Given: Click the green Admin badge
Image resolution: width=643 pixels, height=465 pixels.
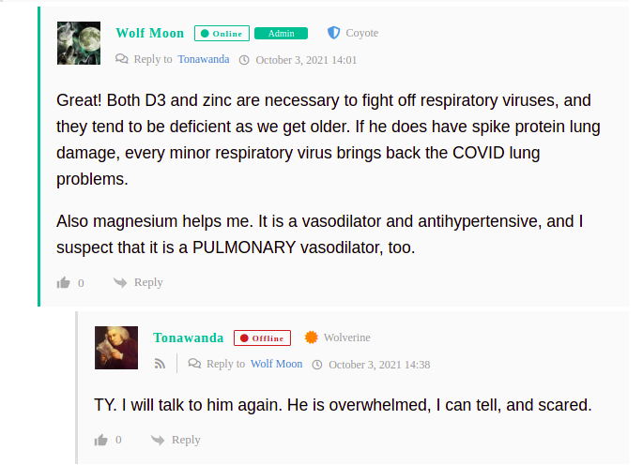Looking at the screenshot, I should pos(281,33).
